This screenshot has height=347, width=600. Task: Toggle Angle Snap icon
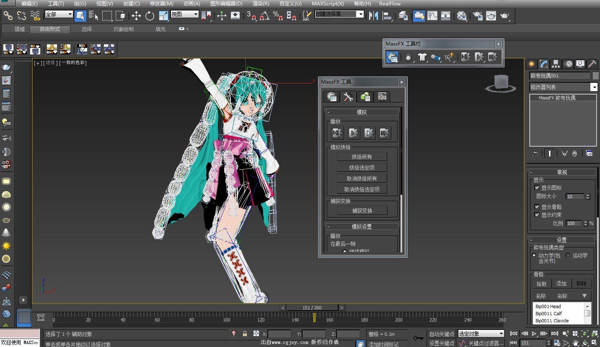[x=265, y=16]
